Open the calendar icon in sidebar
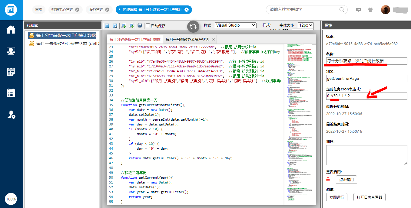411x208 pixels. click(11, 93)
